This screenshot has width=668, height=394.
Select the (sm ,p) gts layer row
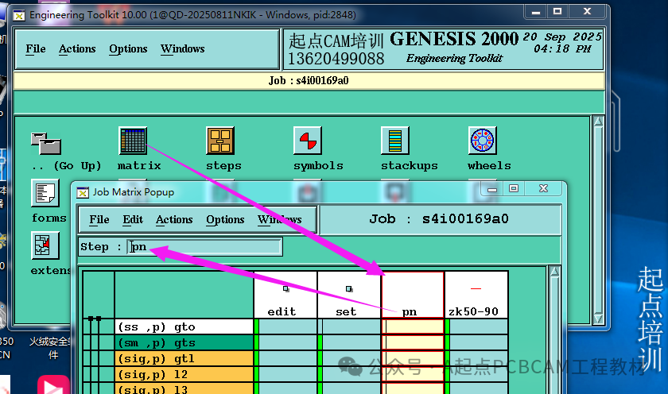tap(184, 343)
